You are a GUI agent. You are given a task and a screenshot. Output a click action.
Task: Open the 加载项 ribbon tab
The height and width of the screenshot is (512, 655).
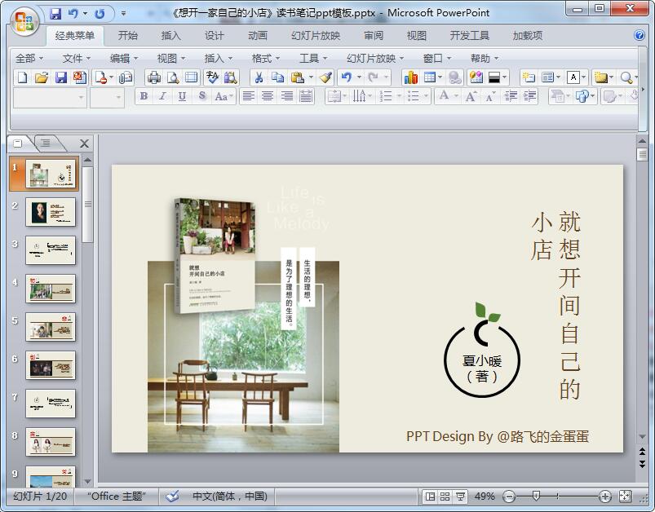pos(528,36)
